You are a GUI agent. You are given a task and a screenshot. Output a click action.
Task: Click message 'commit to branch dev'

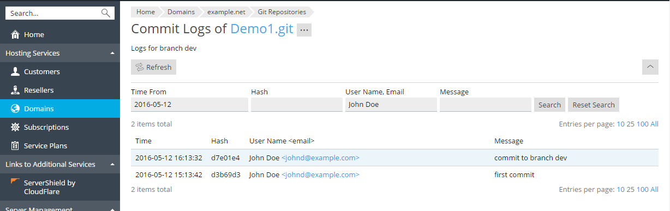point(530,158)
